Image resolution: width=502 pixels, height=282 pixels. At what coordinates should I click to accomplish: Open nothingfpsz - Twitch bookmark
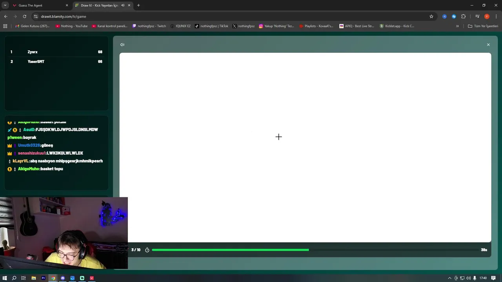(149, 26)
